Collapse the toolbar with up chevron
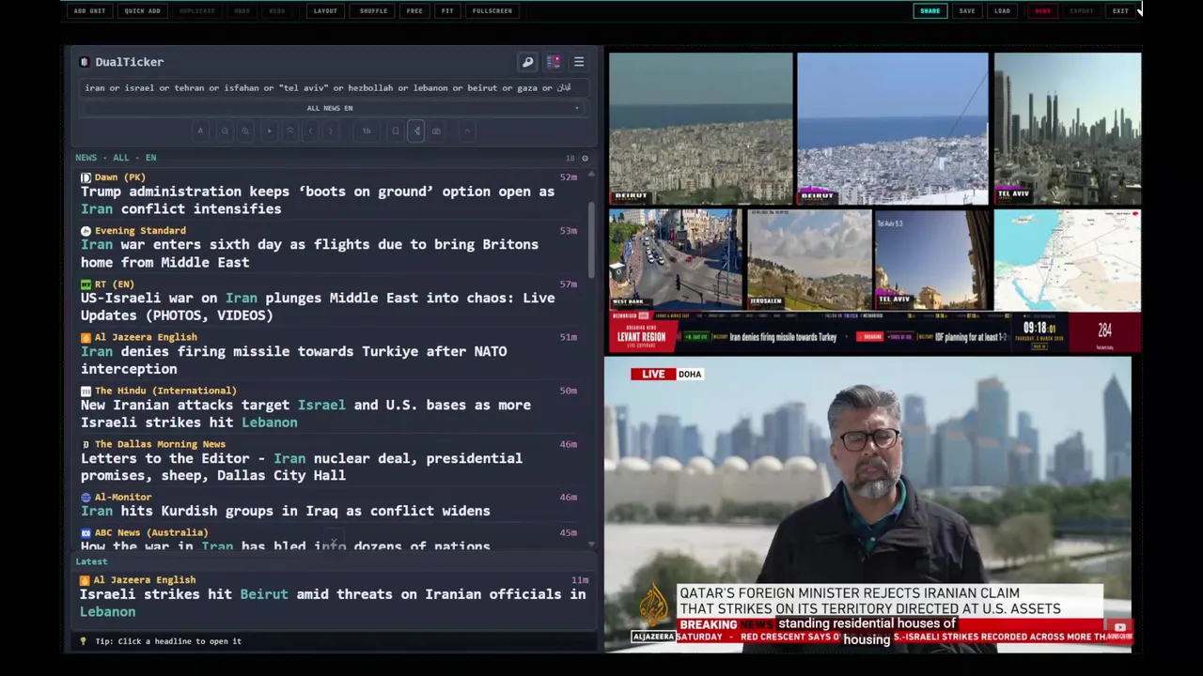1203x676 pixels. [467, 131]
